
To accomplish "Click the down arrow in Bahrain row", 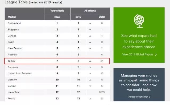I will click(90, 86).
